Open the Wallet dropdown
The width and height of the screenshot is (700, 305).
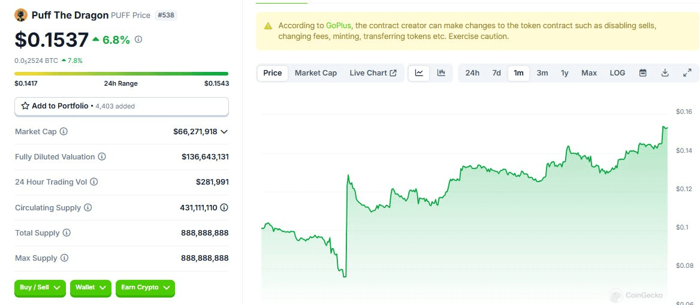pyautogui.click(x=90, y=288)
